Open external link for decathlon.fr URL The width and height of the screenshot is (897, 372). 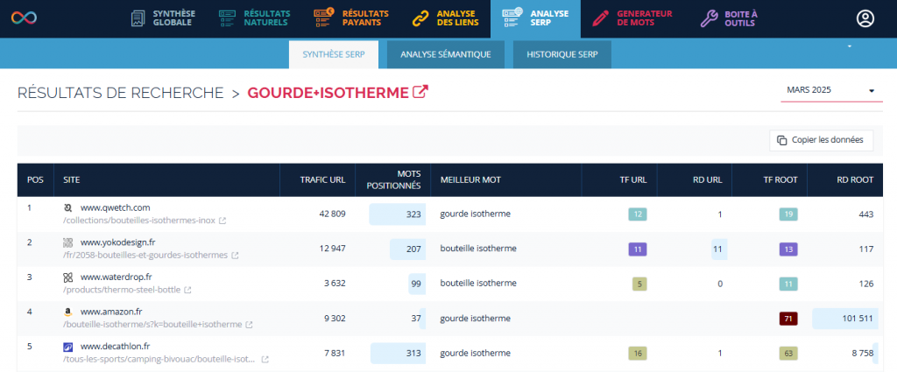[265, 360]
